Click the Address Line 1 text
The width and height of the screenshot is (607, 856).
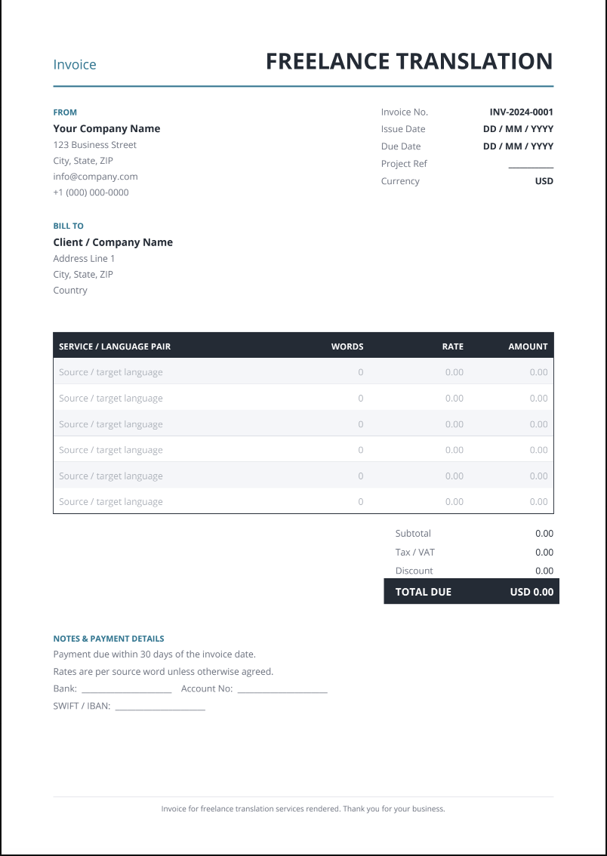[84, 258]
